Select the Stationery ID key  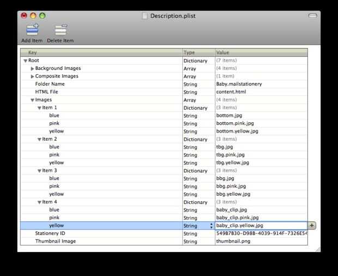(x=50, y=233)
